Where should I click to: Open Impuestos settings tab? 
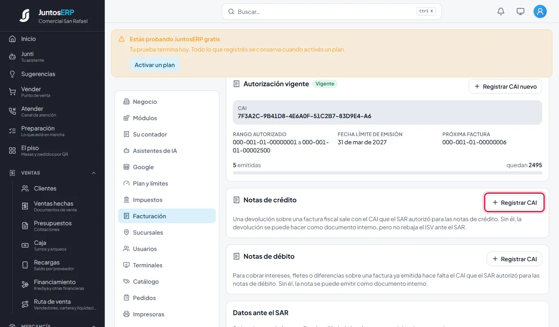[167, 200]
